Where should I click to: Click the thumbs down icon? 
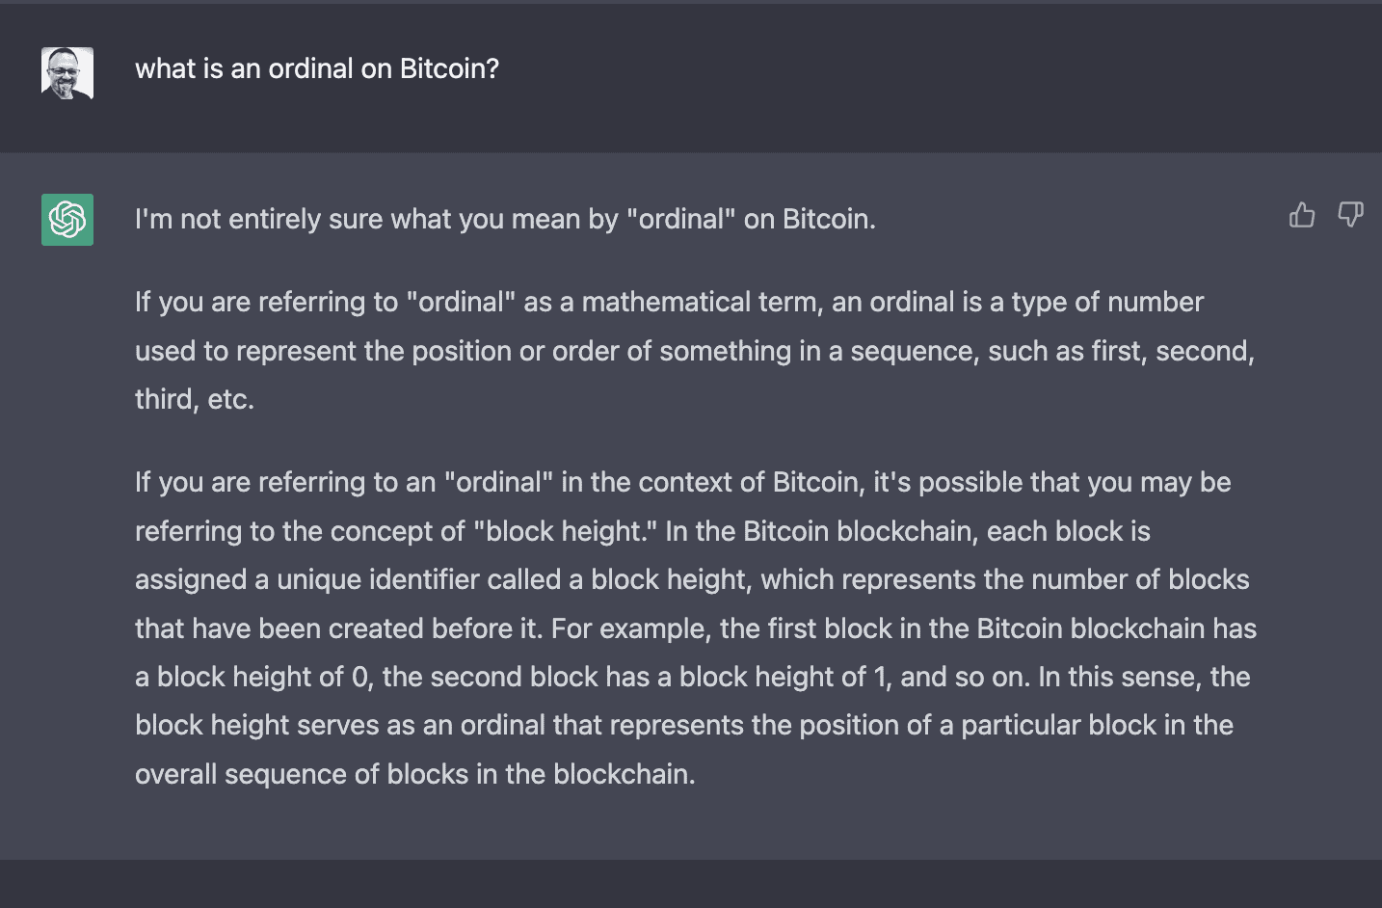[1350, 215]
